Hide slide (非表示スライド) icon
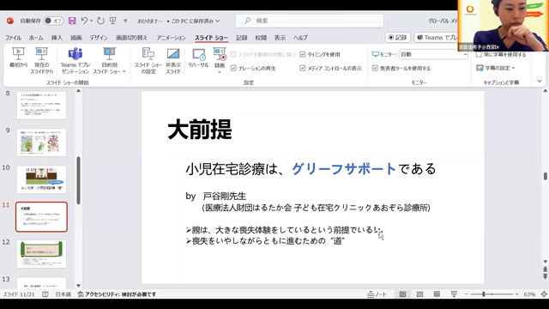549x309 pixels. coord(173,53)
